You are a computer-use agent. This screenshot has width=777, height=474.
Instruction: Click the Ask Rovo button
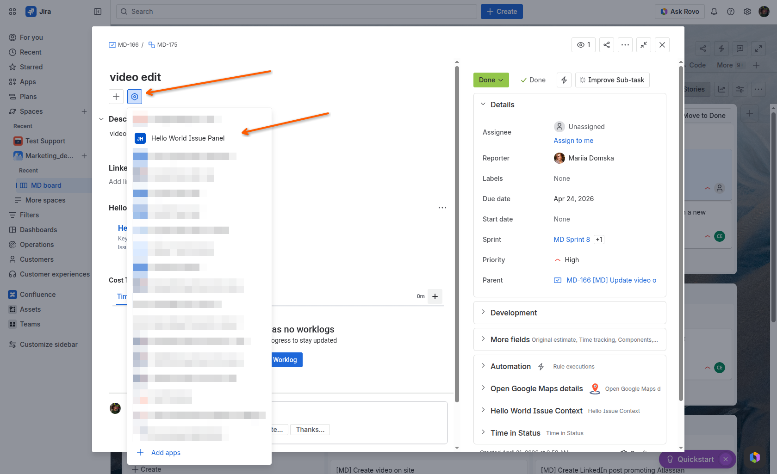pos(680,12)
